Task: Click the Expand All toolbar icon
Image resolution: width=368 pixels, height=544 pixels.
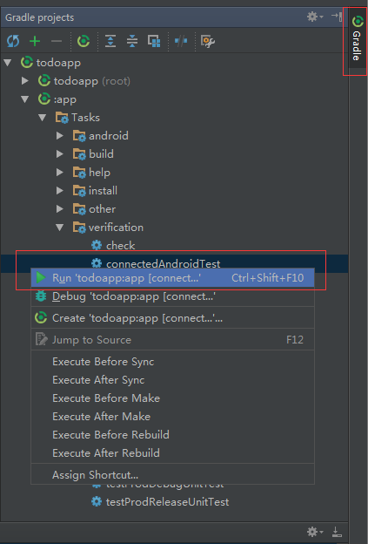Action: [x=110, y=41]
